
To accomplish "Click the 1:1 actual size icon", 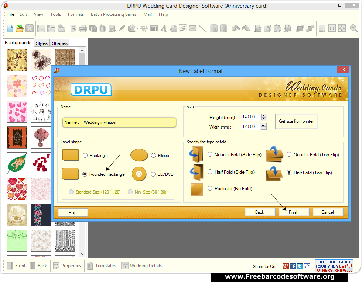I will point(332,29).
